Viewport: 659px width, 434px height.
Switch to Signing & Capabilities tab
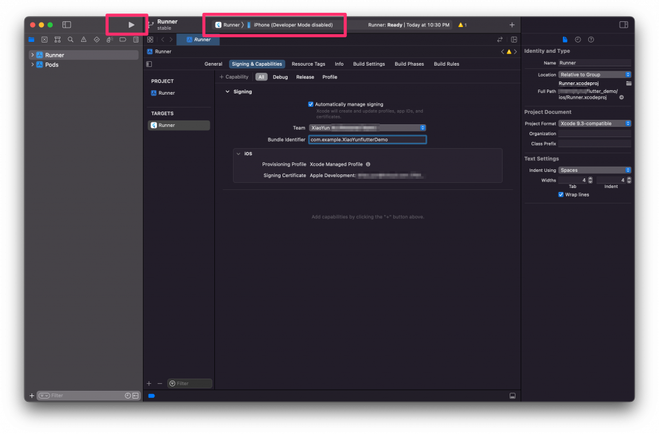pos(257,64)
